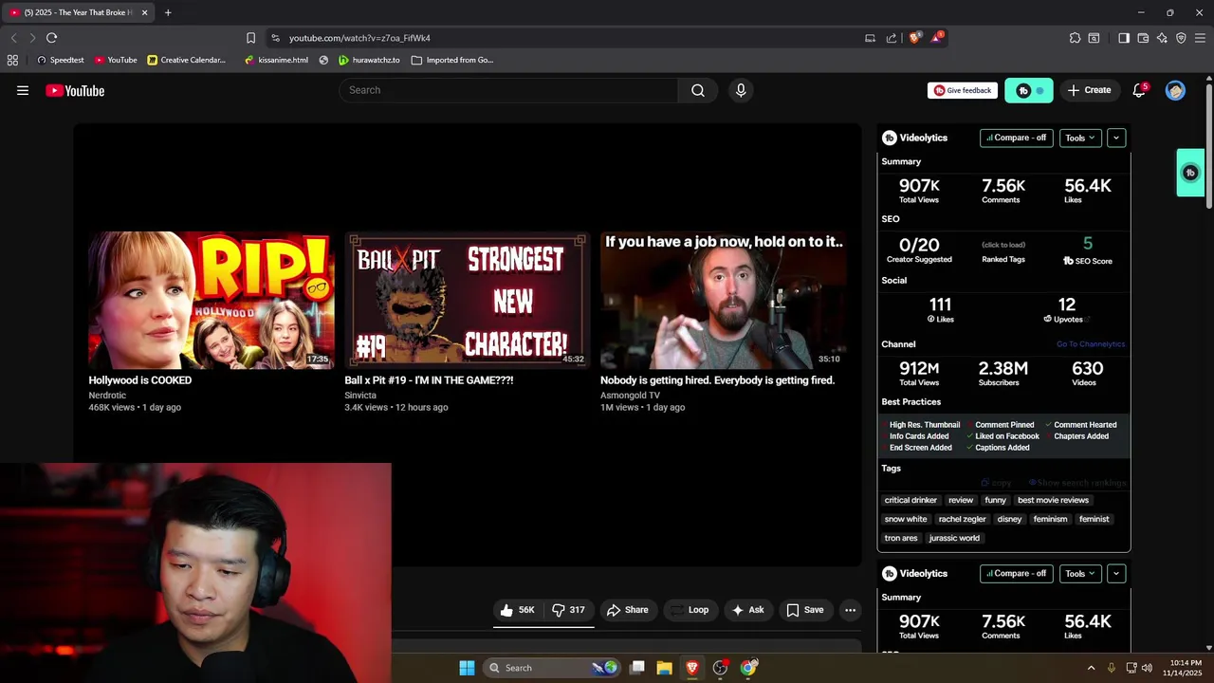Click the Nerdrotic channel name
This screenshot has height=683, width=1214.
point(107,396)
